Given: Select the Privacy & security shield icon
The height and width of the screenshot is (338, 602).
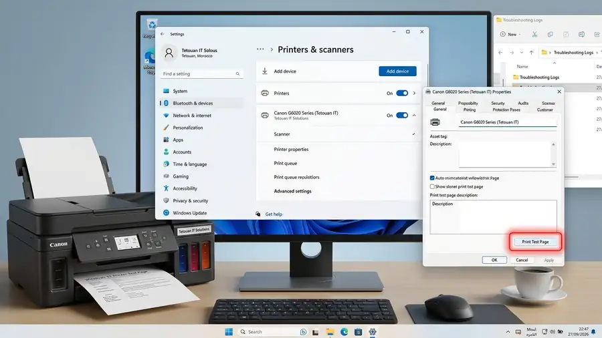Looking at the screenshot, I should click(166, 200).
